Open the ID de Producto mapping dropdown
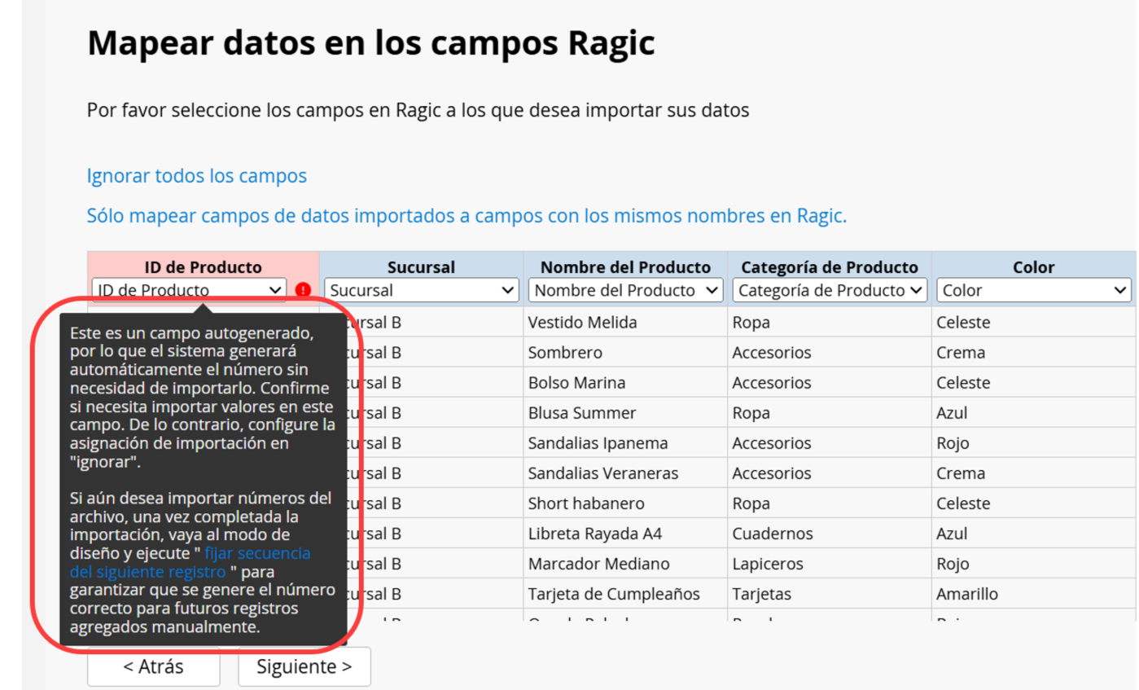Viewport: 1139px width, 690px height. pyautogui.click(x=189, y=290)
